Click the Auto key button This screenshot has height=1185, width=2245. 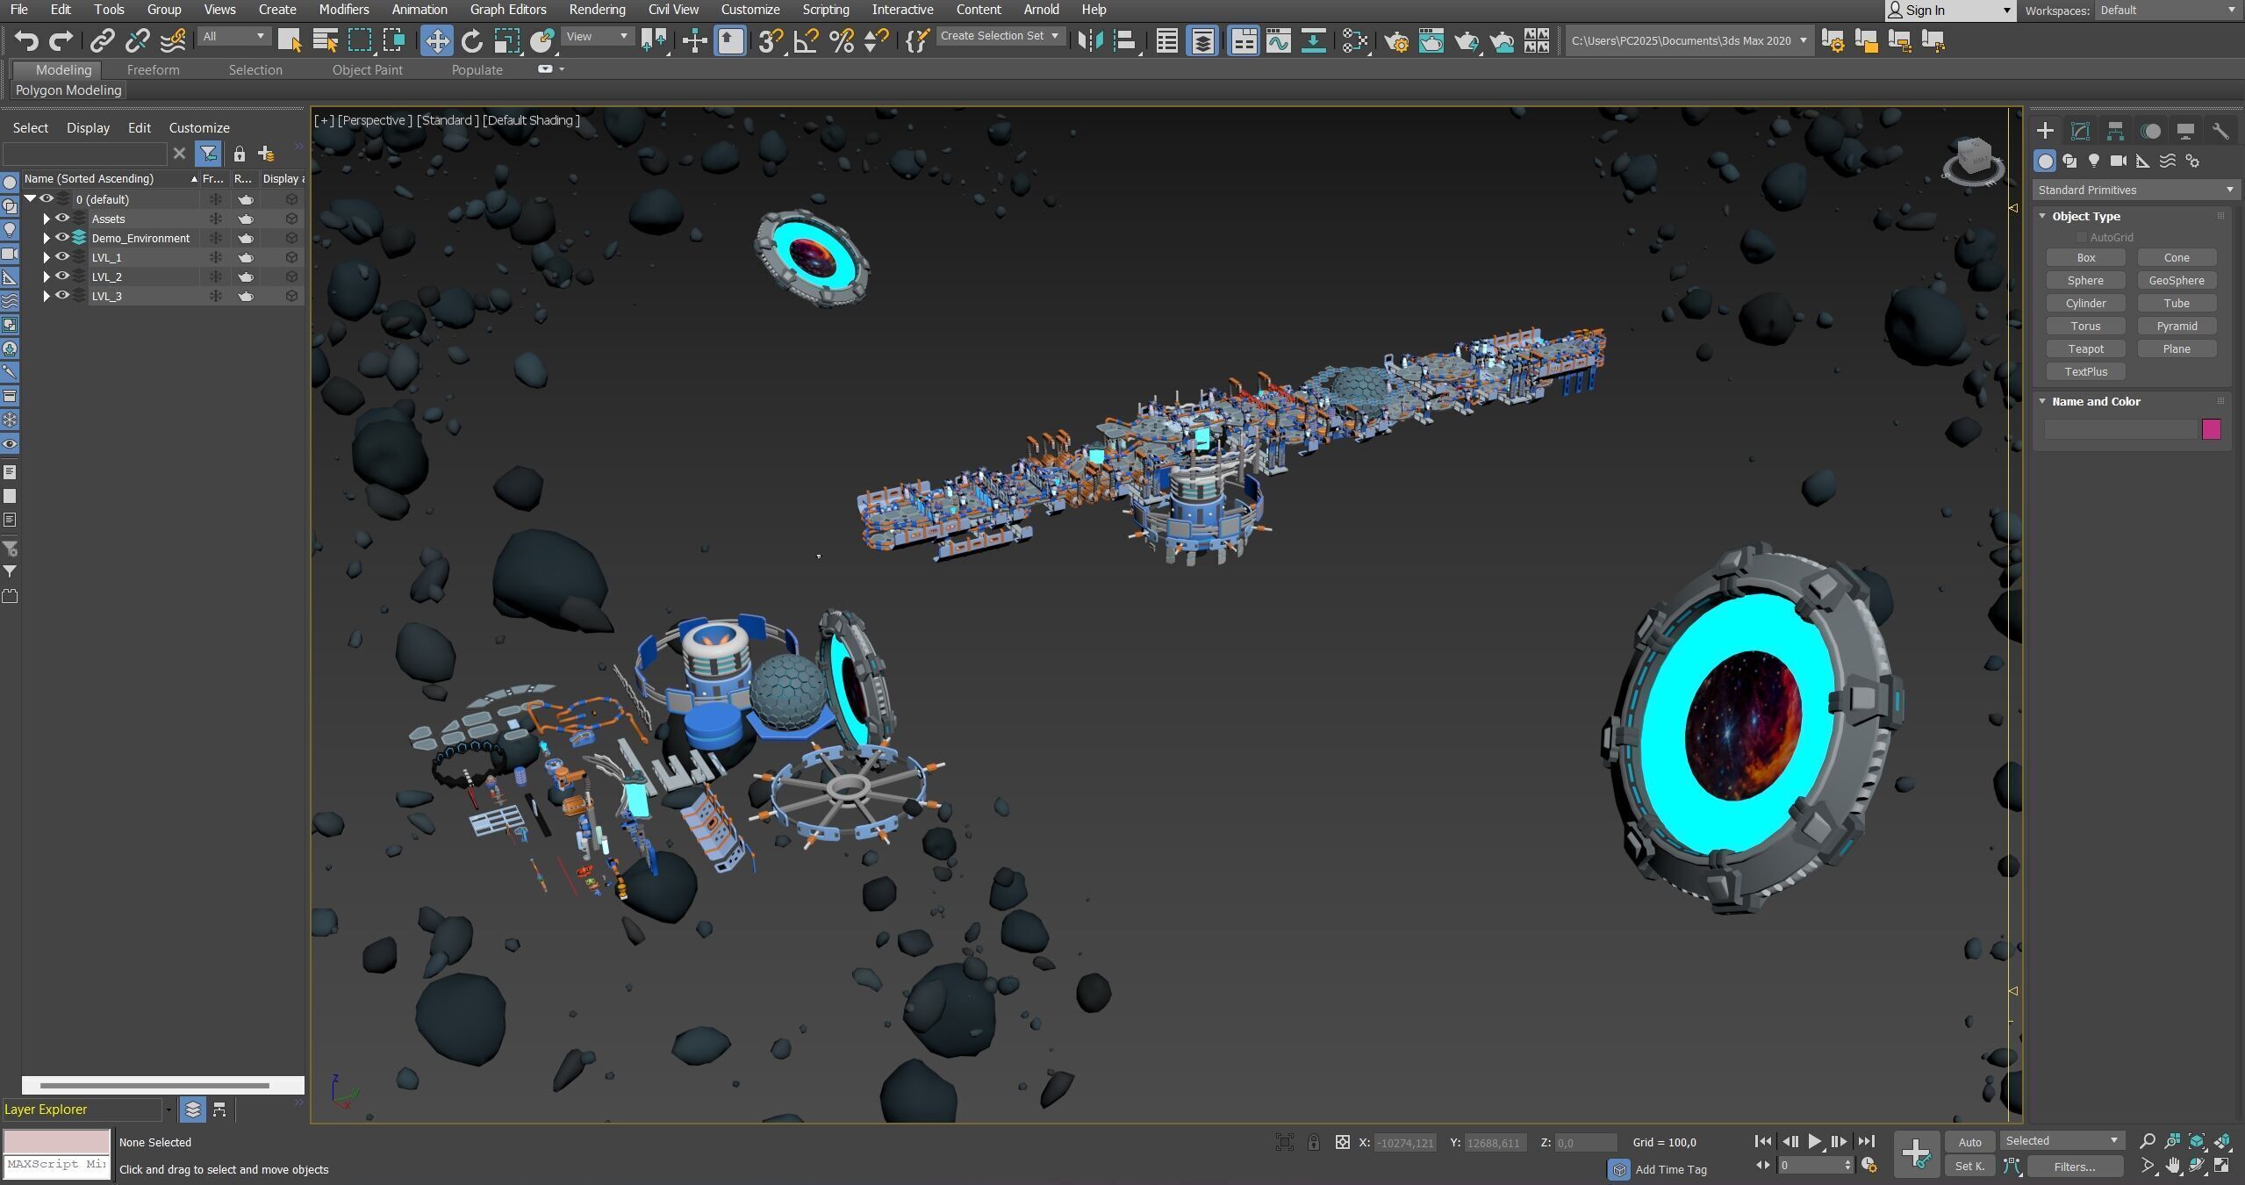pyautogui.click(x=1969, y=1142)
